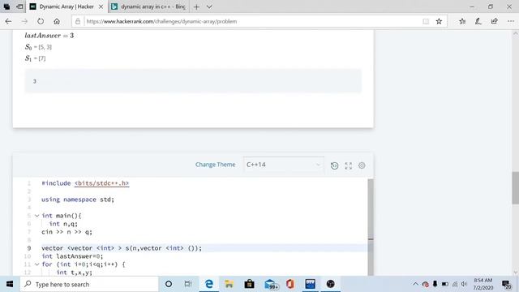Viewport: 519px width, 292px height.
Task: Collapse the for loop code block
Action: [x=36, y=264]
